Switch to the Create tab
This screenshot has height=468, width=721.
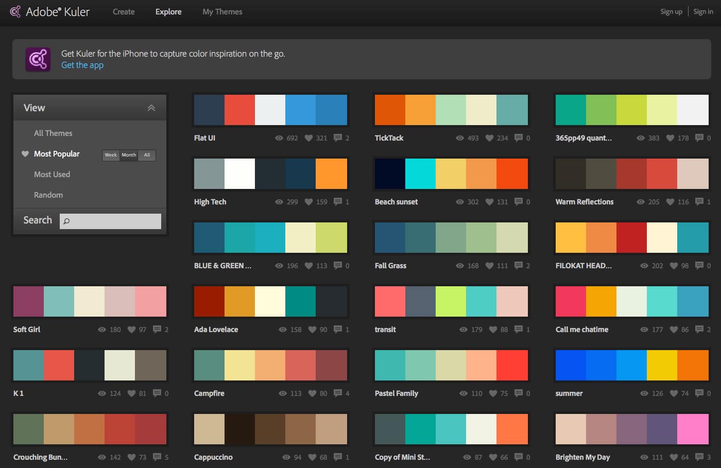124,11
